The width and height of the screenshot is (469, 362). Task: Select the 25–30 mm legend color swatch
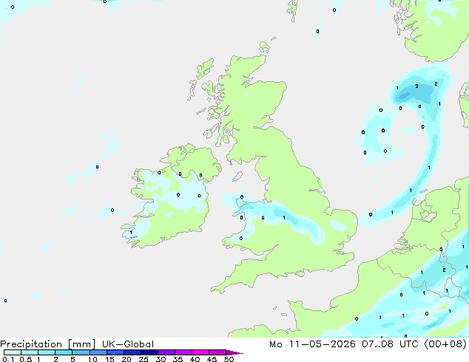coord(149,352)
